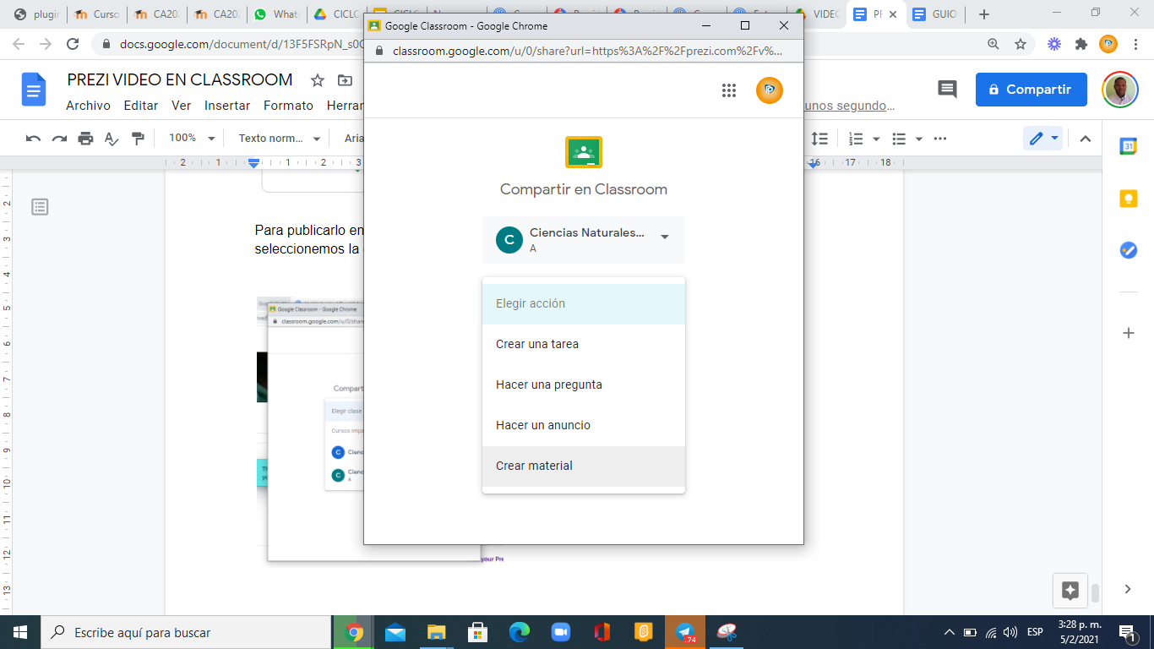Click the get add-ons plus icon
The width and height of the screenshot is (1154, 649).
[1128, 333]
